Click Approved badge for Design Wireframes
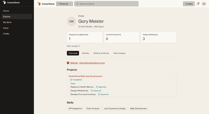This screenshot has width=209, height=114. tap(96, 91)
